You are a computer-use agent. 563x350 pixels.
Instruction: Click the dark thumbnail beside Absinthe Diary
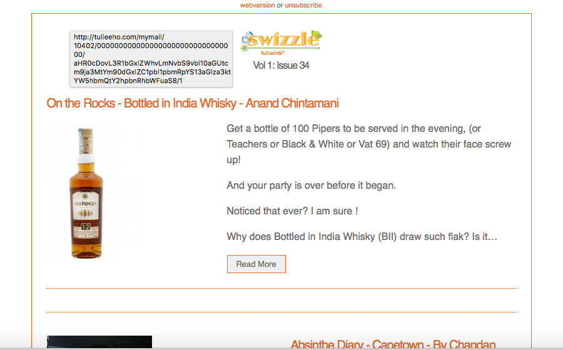[x=99, y=342]
